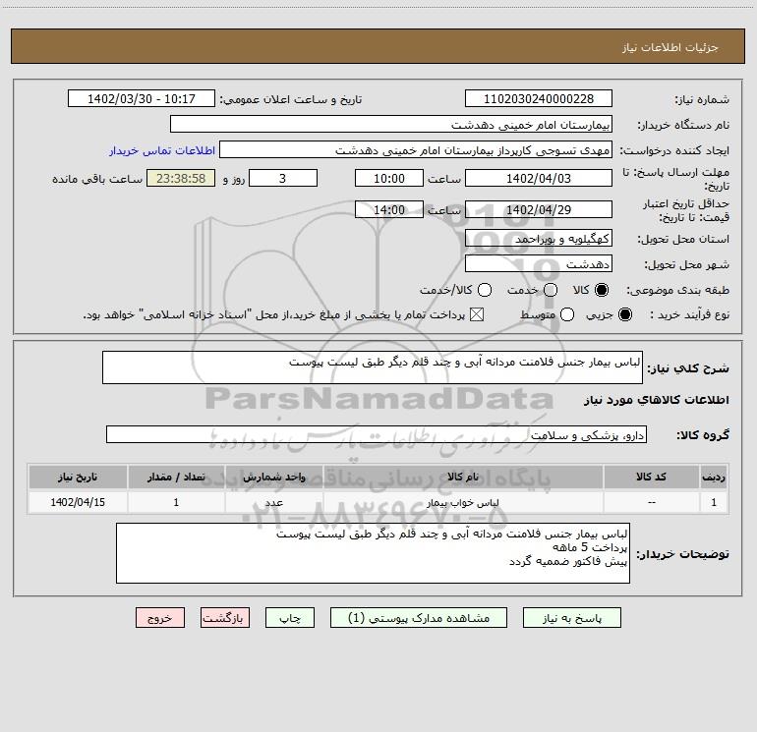757x732 pixels.
Task: Select the کالا/خدمت radio button
Action: click(485, 290)
